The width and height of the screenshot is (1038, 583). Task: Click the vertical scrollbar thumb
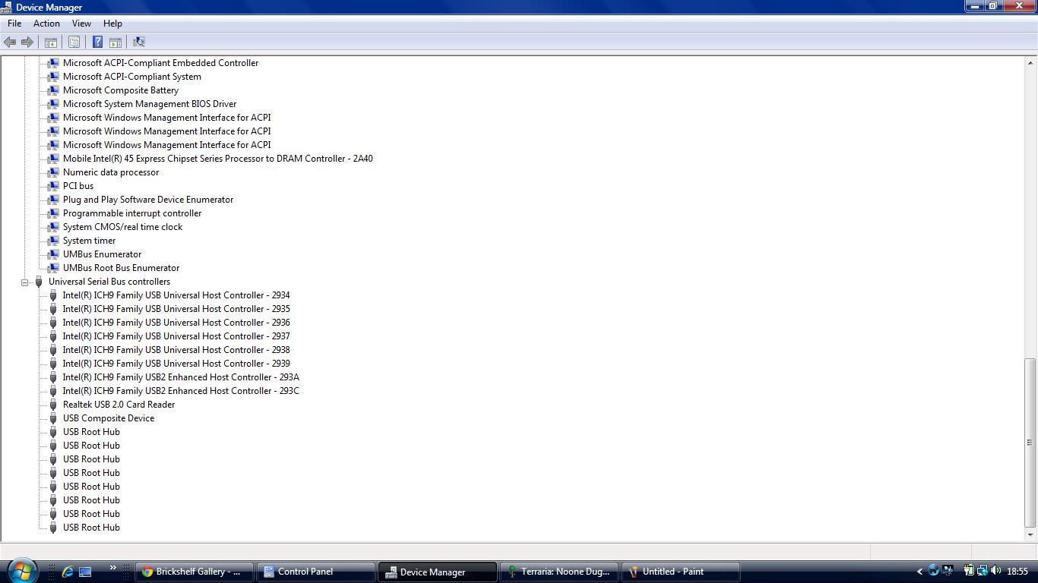(x=1030, y=443)
